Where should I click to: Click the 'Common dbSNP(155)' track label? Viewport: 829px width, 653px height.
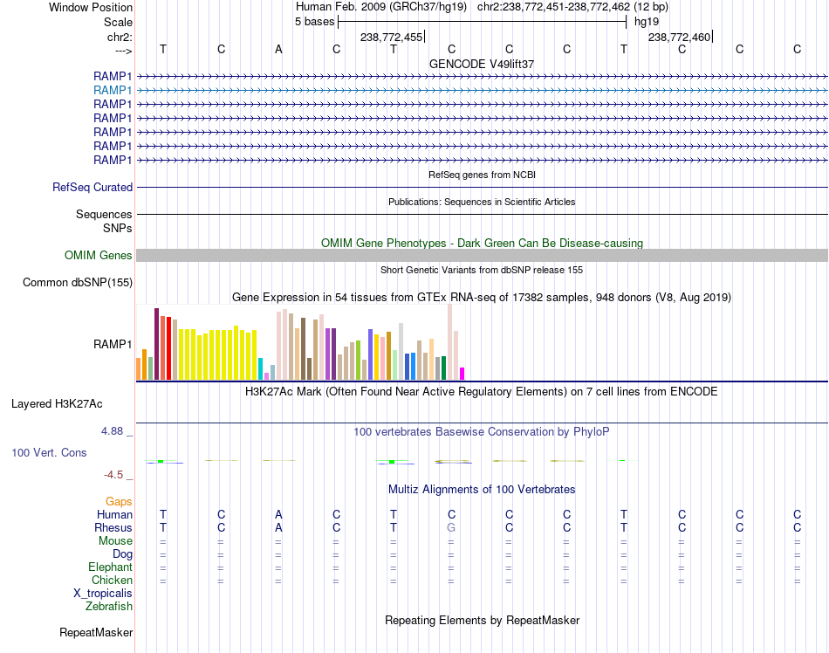point(77,282)
